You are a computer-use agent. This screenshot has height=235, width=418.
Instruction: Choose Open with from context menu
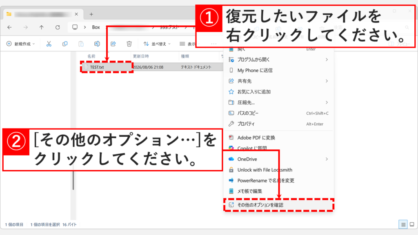point(278,60)
